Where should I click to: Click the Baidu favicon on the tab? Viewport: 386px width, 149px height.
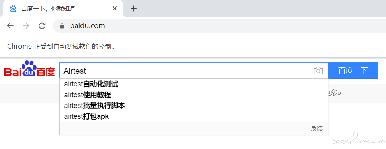(13, 9)
